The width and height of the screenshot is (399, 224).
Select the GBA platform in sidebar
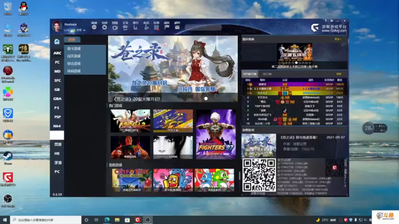click(57, 99)
